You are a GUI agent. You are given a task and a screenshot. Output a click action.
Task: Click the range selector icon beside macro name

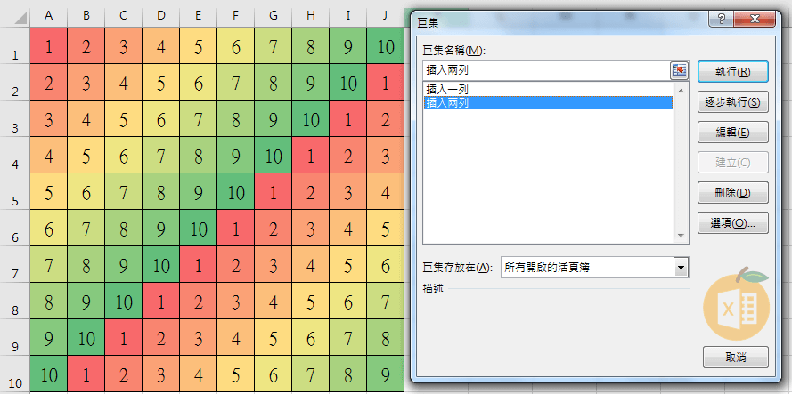(680, 70)
